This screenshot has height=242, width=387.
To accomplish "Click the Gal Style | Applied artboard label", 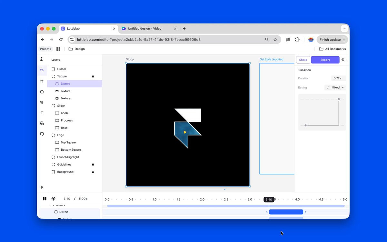I will coord(271,59).
